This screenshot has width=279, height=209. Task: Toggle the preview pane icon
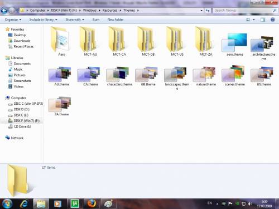pos(263,20)
